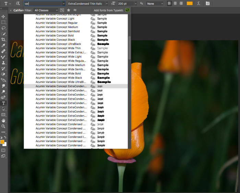Create warped text from options bar
Viewport: 240px width, 193px height.
tap(199, 3)
